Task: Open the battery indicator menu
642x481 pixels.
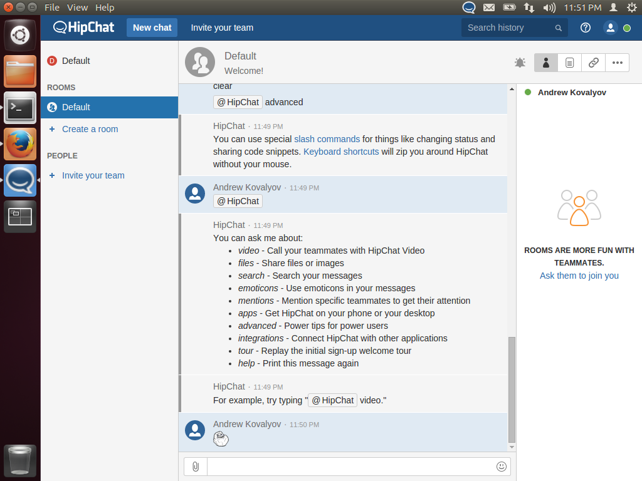Action: point(509,8)
